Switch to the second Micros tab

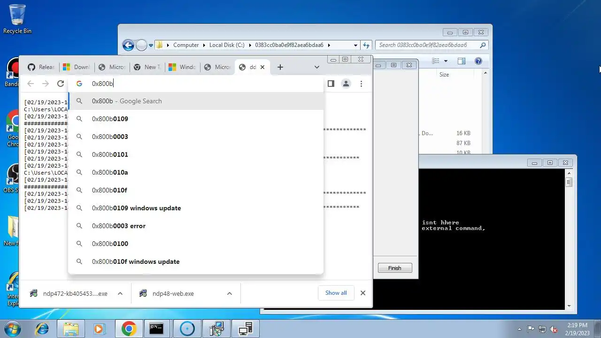click(x=217, y=67)
